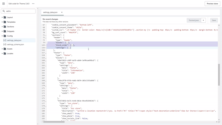Viewport: 222px width, 125px height.
Task: Open the three-dot more actions menu
Action: [x=33, y=4]
